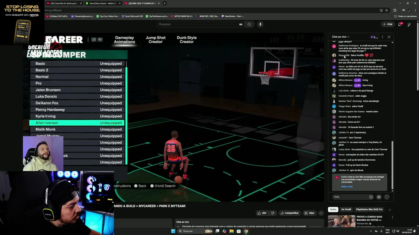Like the video with thumbs up
419x235 pixels.
pos(262,213)
